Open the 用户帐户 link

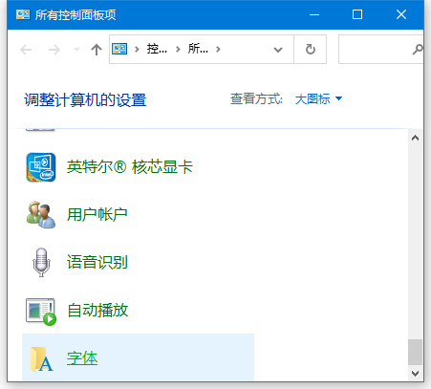pyautogui.click(x=97, y=214)
